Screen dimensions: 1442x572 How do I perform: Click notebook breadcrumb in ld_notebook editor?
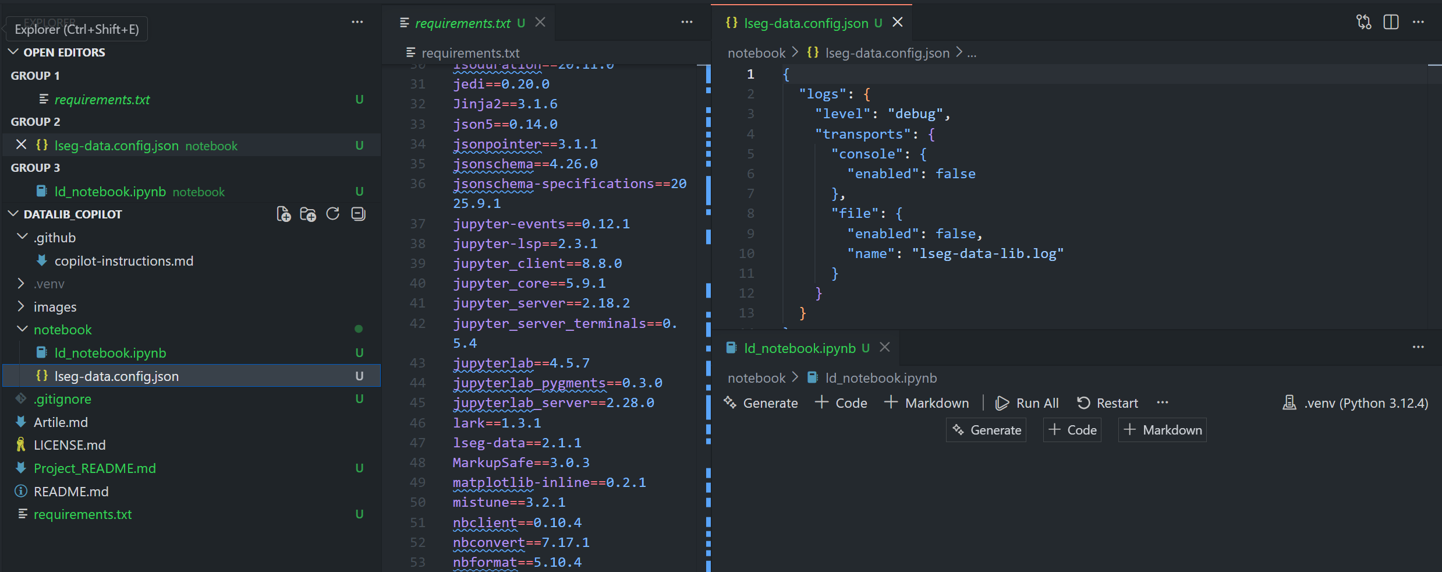(x=756, y=378)
